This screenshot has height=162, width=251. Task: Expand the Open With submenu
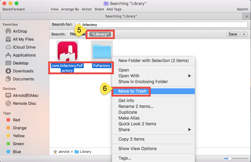pyautogui.click(x=153, y=76)
